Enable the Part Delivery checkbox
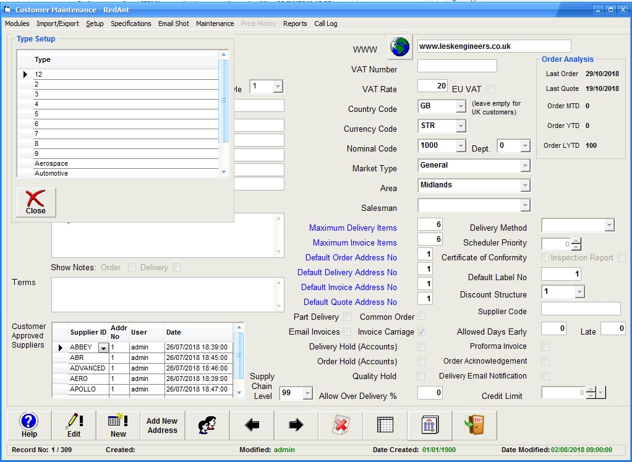This screenshot has height=462, width=632. 347,317
